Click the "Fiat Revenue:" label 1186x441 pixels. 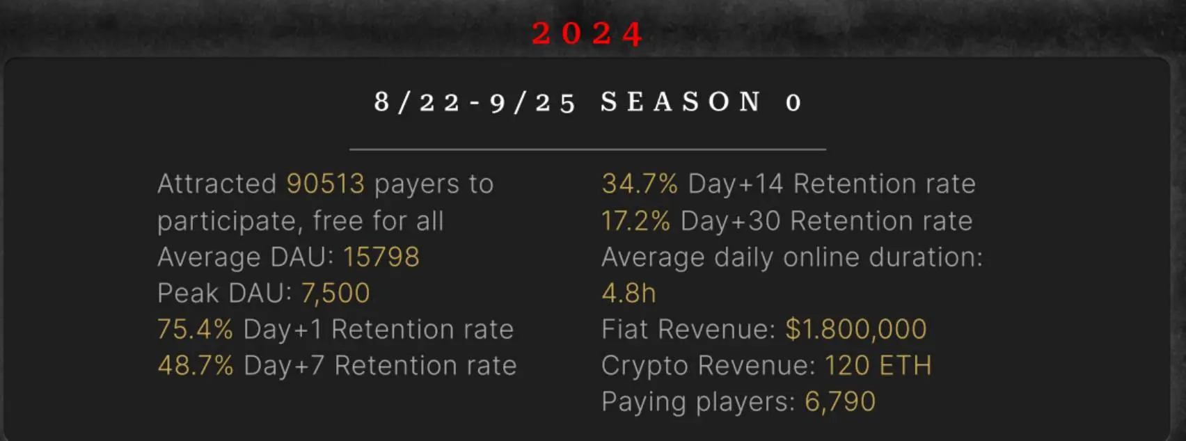coord(688,330)
